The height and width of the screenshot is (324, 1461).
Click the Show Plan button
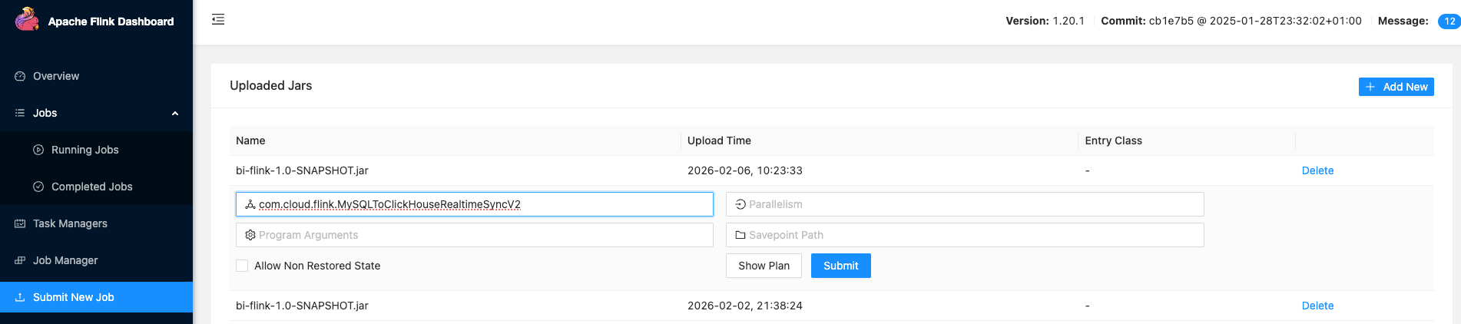coord(764,266)
